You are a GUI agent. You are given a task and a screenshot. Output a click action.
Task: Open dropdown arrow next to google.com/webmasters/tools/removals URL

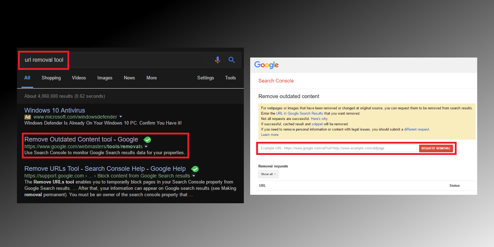(146, 146)
